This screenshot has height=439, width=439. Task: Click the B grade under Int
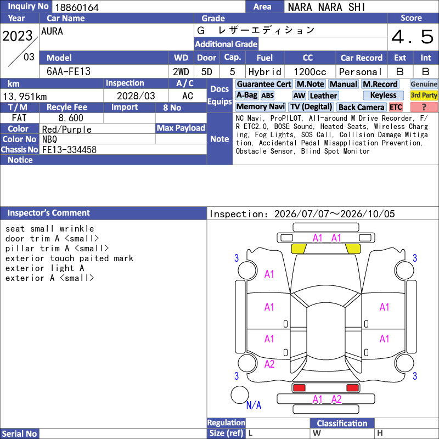coord(426,72)
